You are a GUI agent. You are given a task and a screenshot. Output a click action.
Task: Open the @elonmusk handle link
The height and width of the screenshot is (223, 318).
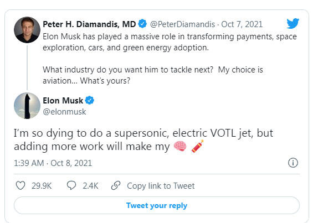tap(64, 112)
